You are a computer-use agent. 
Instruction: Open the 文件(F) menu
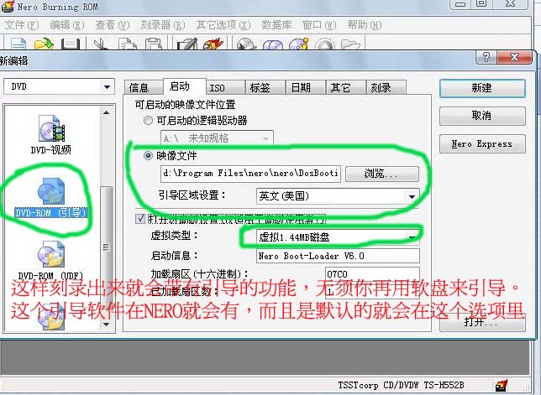click(21, 25)
